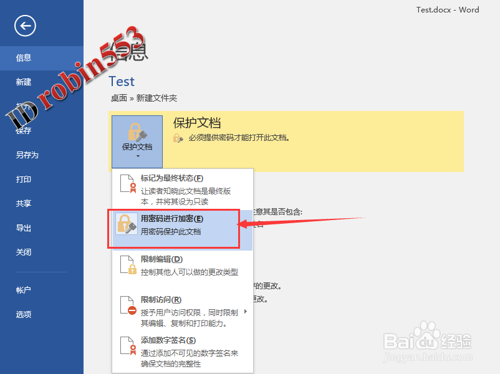This screenshot has width=500, height=374.
Task: Switch to the 新建 (New) tab
Action: point(22,82)
